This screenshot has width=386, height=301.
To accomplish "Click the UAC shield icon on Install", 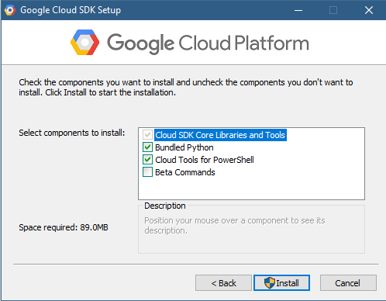I will pos(270,283).
